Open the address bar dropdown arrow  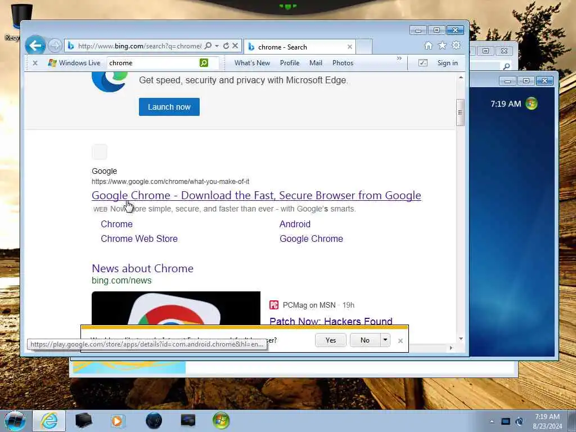[217, 46]
